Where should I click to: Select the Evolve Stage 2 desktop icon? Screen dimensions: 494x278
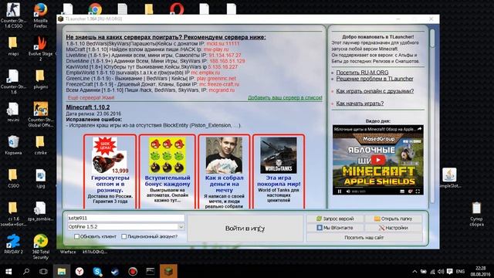pos(40,48)
